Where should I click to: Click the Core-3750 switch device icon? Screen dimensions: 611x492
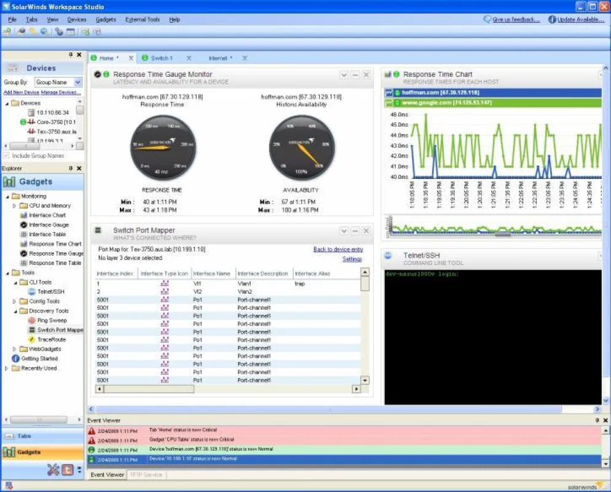(31, 122)
